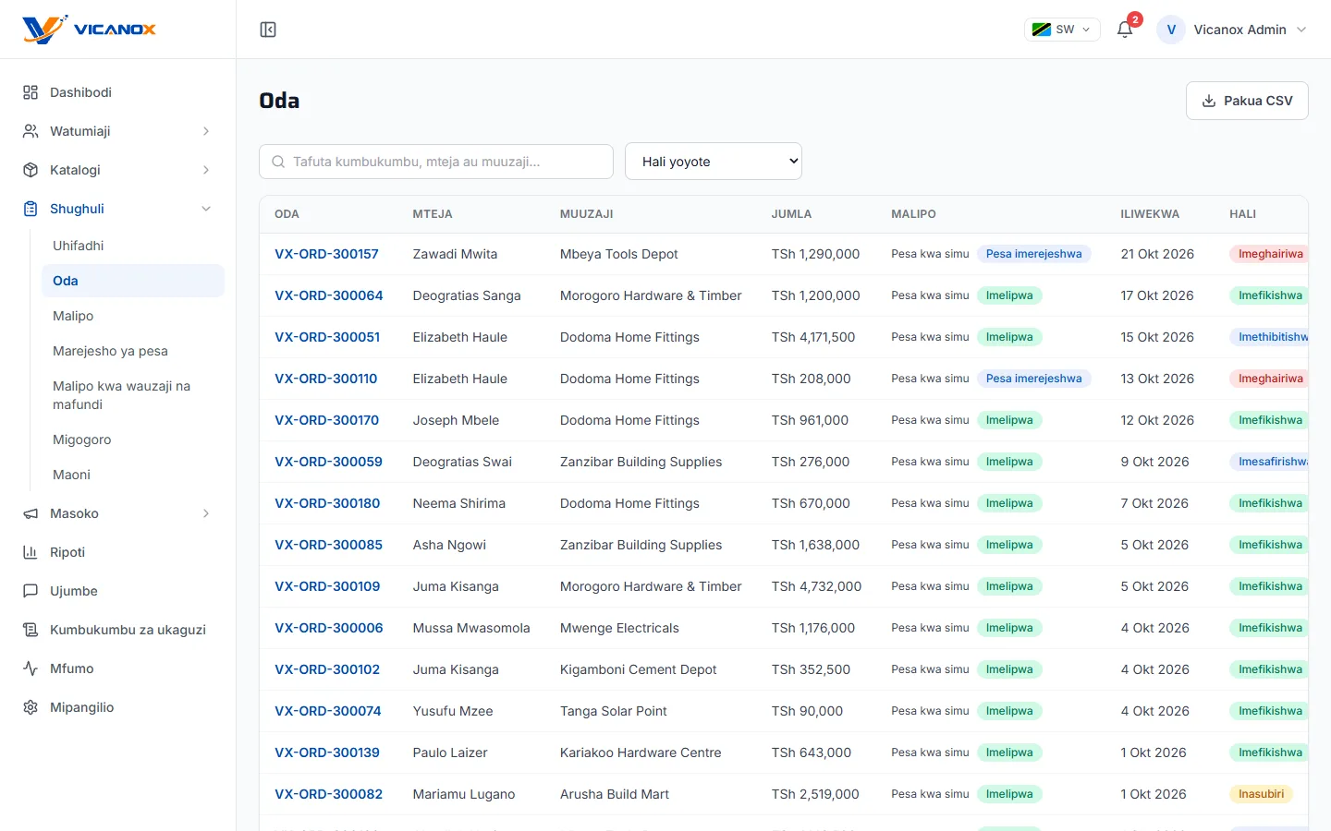Open Malipo kwa wauzaji na mafundi
The height and width of the screenshot is (831, 1331).
tap(133, 395)
